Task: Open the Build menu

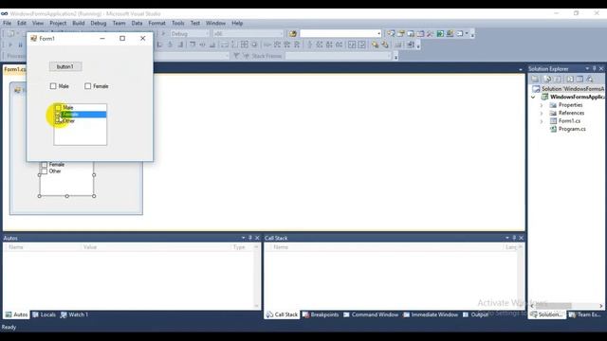Action: 78,23
